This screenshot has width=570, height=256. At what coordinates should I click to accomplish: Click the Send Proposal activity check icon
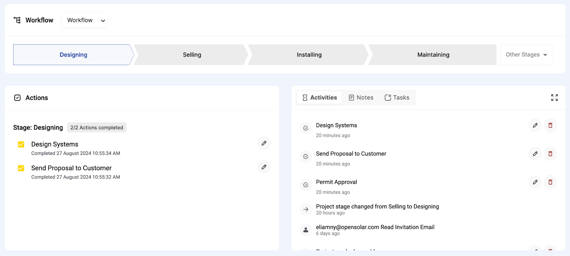(x=306, y=156)
